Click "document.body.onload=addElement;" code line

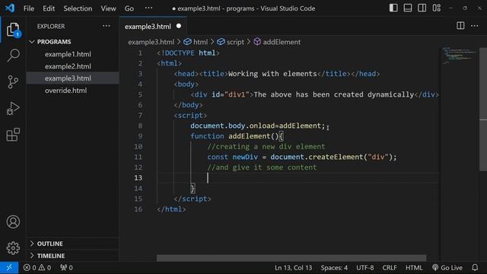(x=257, y=126)
